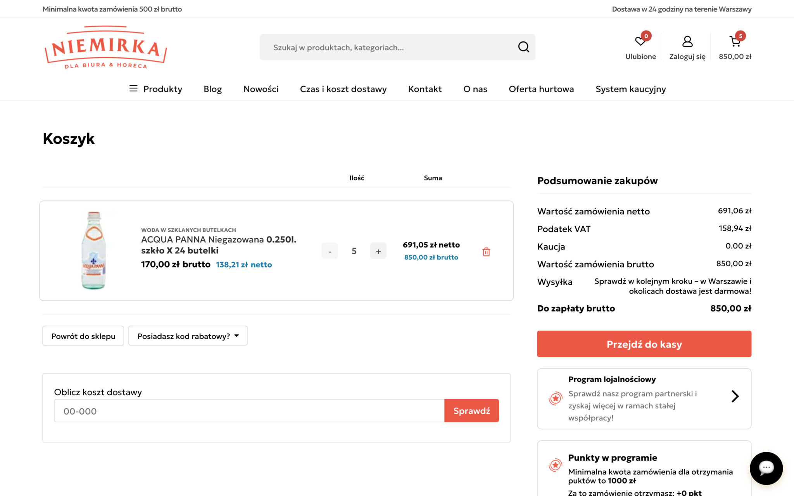794x496 pixels.
Task: Click the Kaucja value 0.00 zł
Action: pyautogui.click(x=738, y=246)
